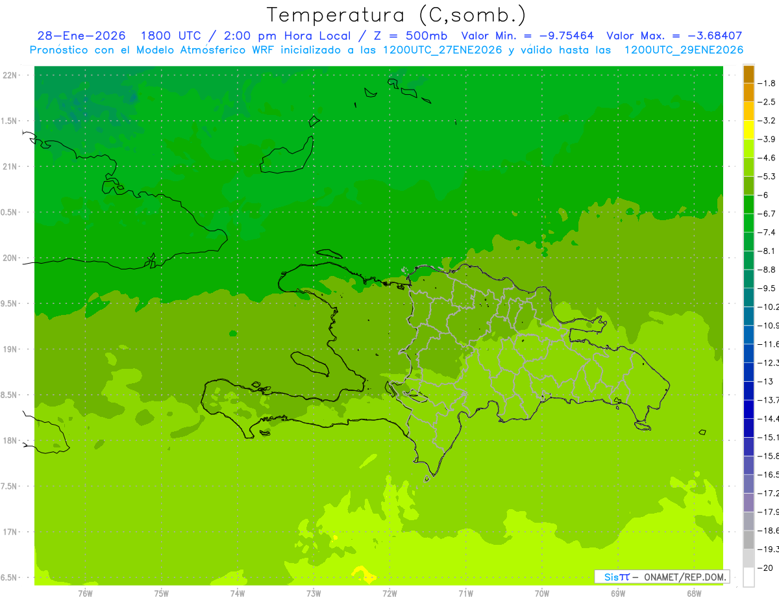Click the '-15.1' colorbar label
Screen dimensions: 779x602
click(x=769, y=437)
